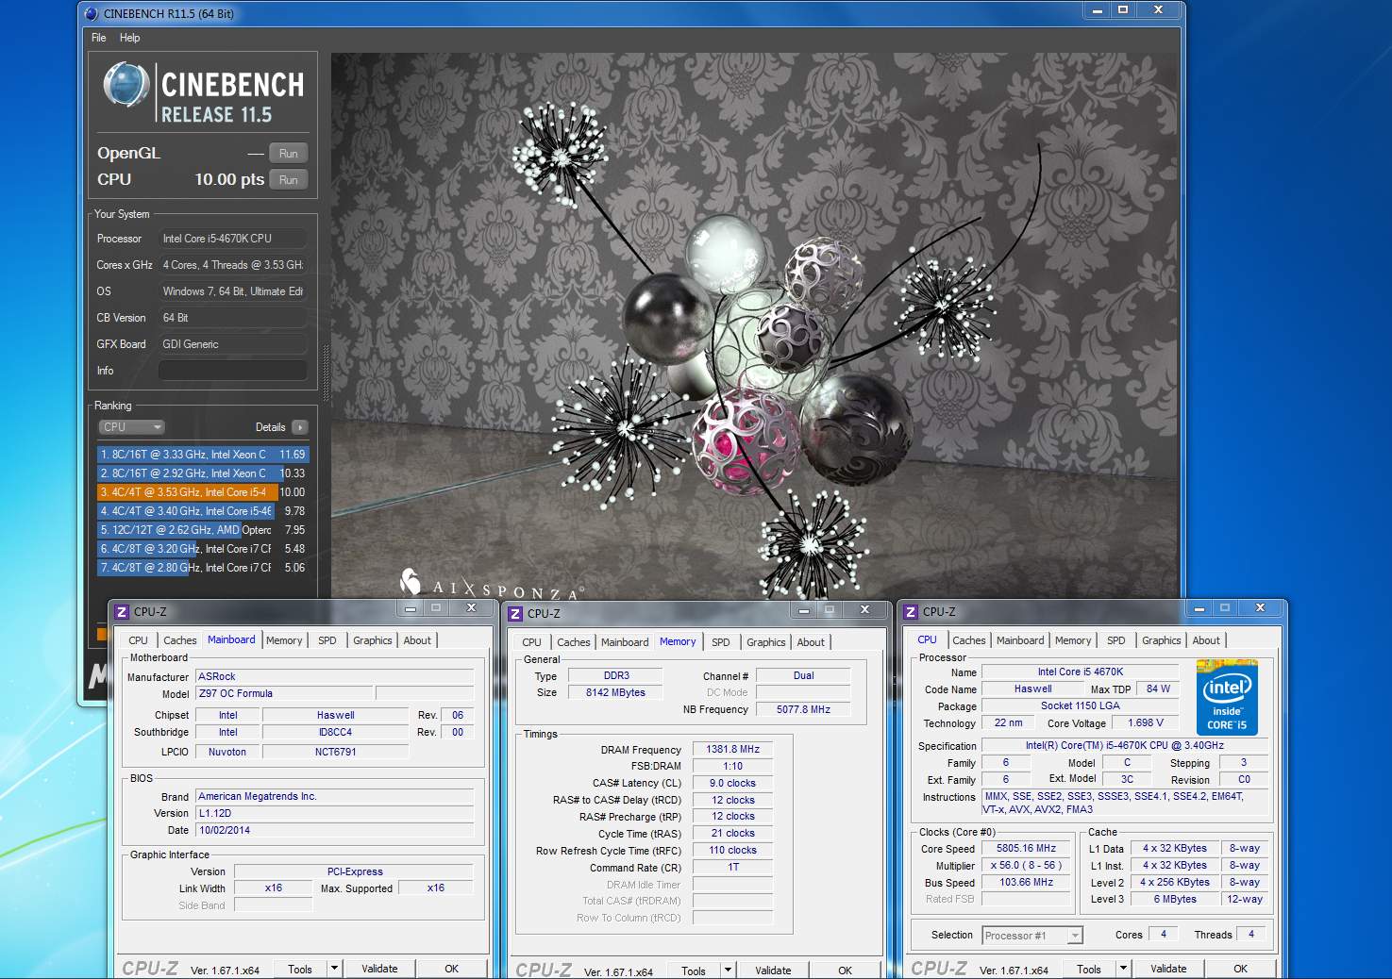Open the CPU ranking type dropdown
The image size is (1392, 979).
point(131,427)
